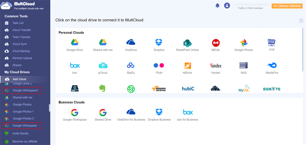Click the My Cloud Drives heading
The height and width of the screenshot is (145, 306).
17,72
